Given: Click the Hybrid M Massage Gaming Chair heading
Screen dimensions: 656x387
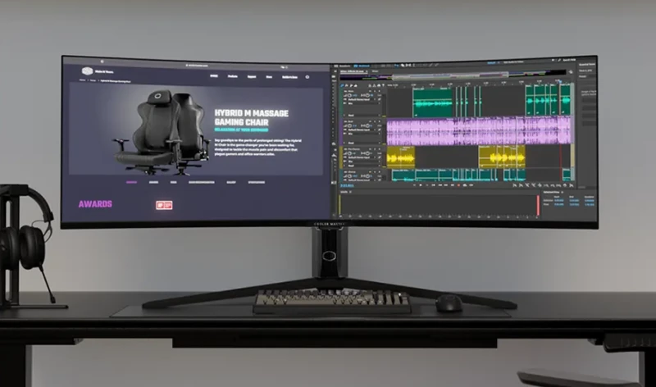Looking at the screenshot, I should 252,117.
